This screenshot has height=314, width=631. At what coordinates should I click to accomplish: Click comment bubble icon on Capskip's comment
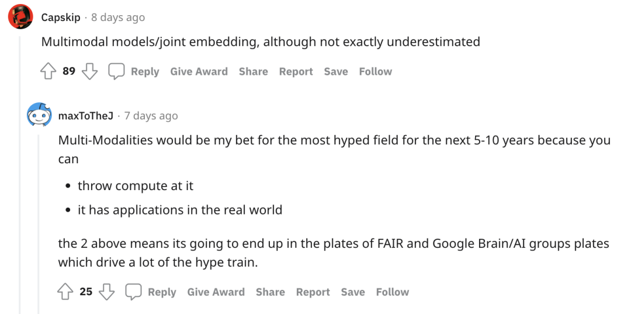[x=117, y=71]
